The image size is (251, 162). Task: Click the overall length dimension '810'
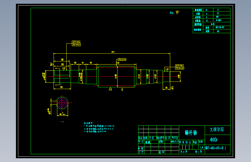(x=113, y=52)
